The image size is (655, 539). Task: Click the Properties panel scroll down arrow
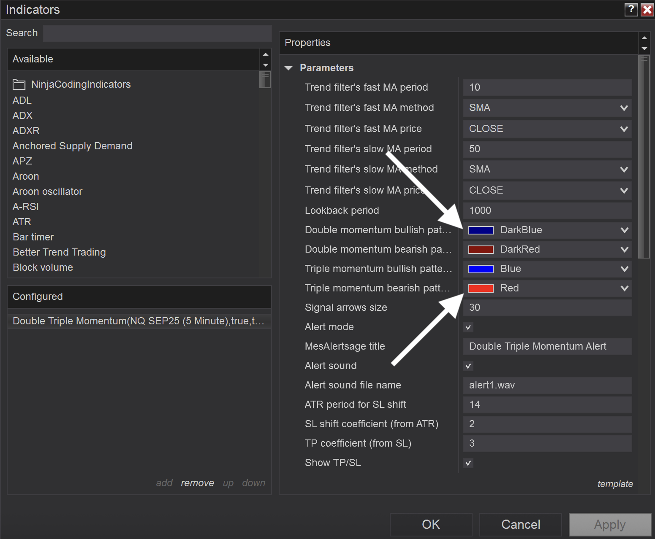[644, 49]
